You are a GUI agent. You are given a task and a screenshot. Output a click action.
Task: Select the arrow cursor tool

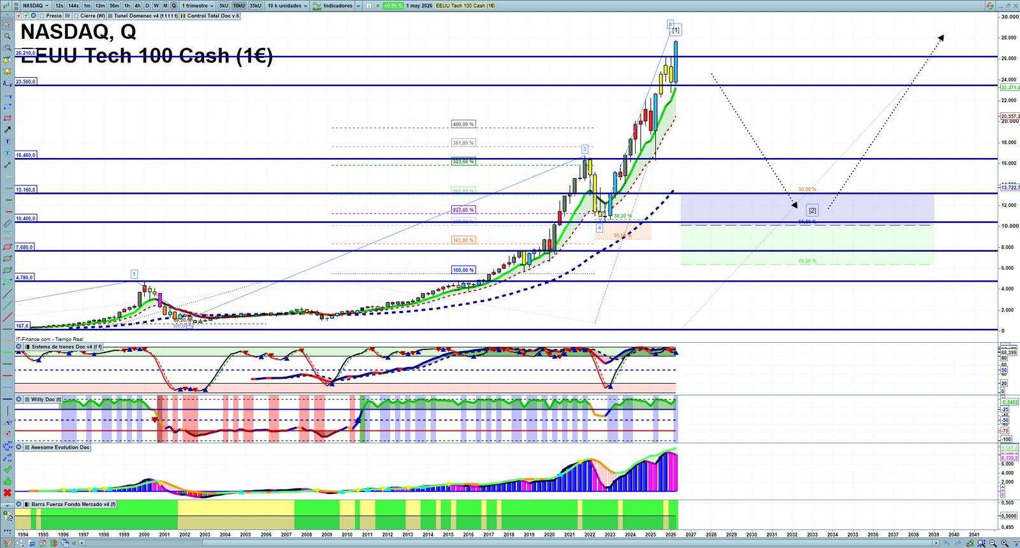pos(8,25)
